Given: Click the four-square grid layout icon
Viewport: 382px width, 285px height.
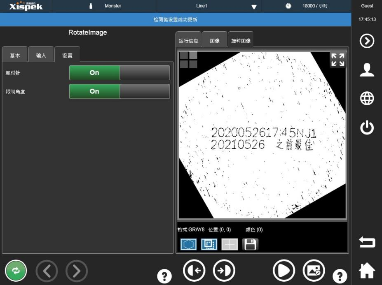Looking at the screenshot, I should (x=189, y=60).
